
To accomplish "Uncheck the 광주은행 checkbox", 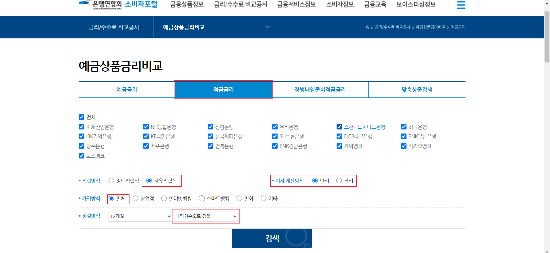I will 81,146.
